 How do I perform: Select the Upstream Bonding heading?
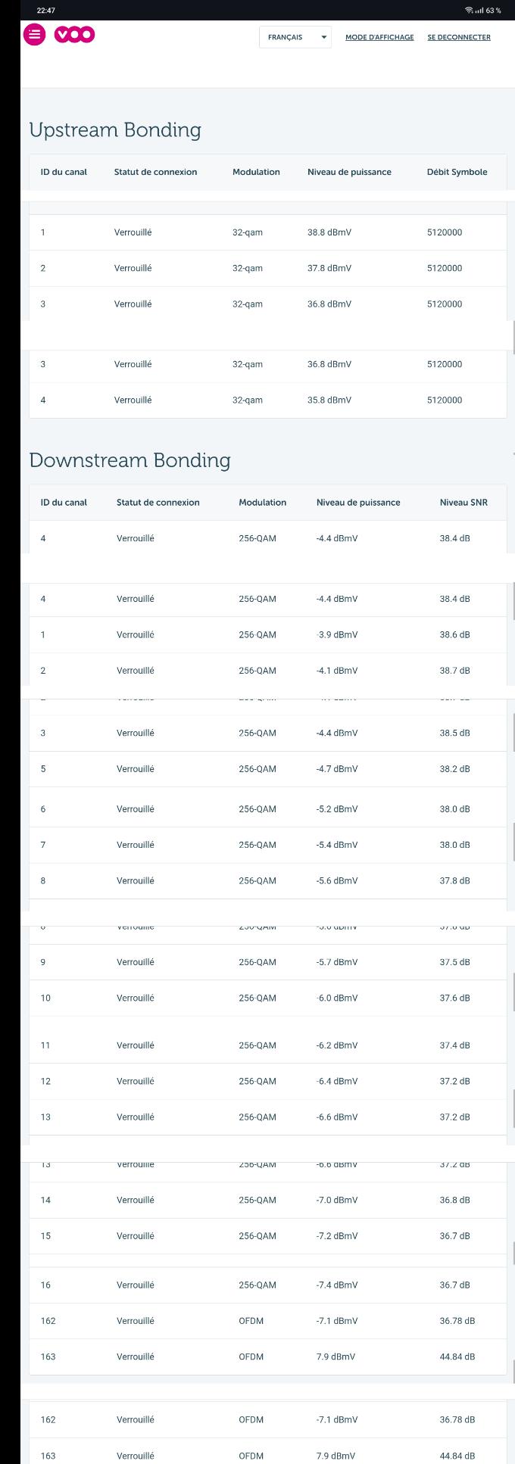pos(115,130)
